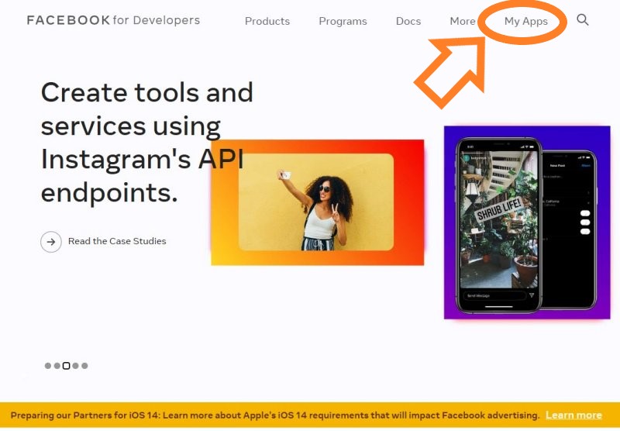
Task: Tap the send icon on the phone mockup
Action: (531, 295)
